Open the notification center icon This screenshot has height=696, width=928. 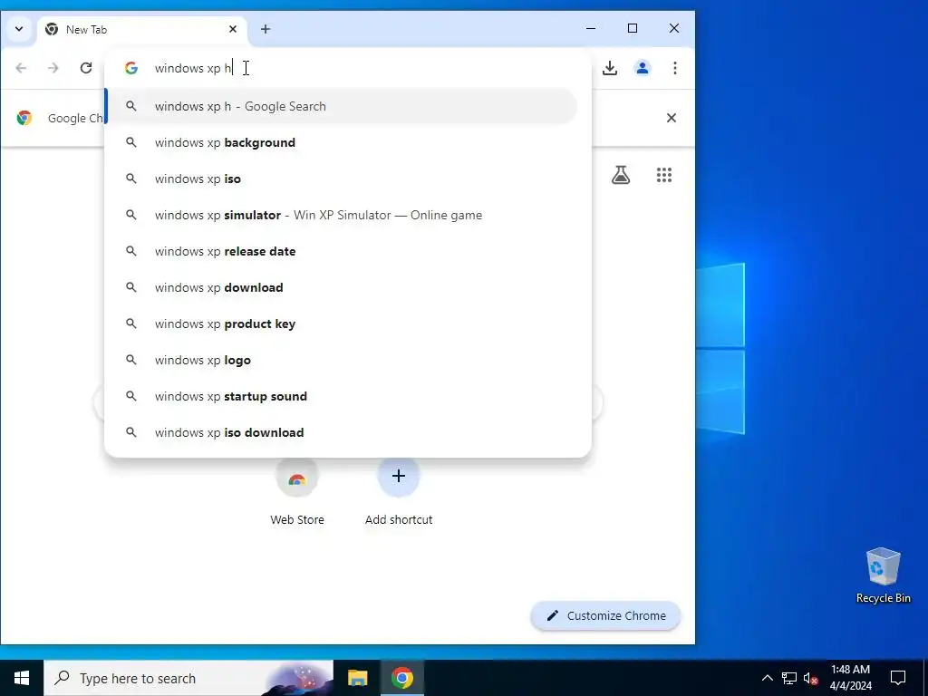click(x=898, y=678)
